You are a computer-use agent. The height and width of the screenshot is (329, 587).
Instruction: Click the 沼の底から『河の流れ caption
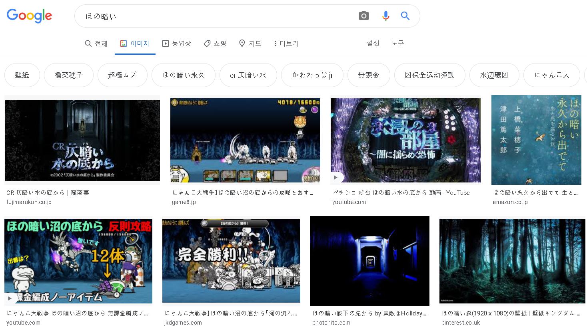click(x=231, y=313)
